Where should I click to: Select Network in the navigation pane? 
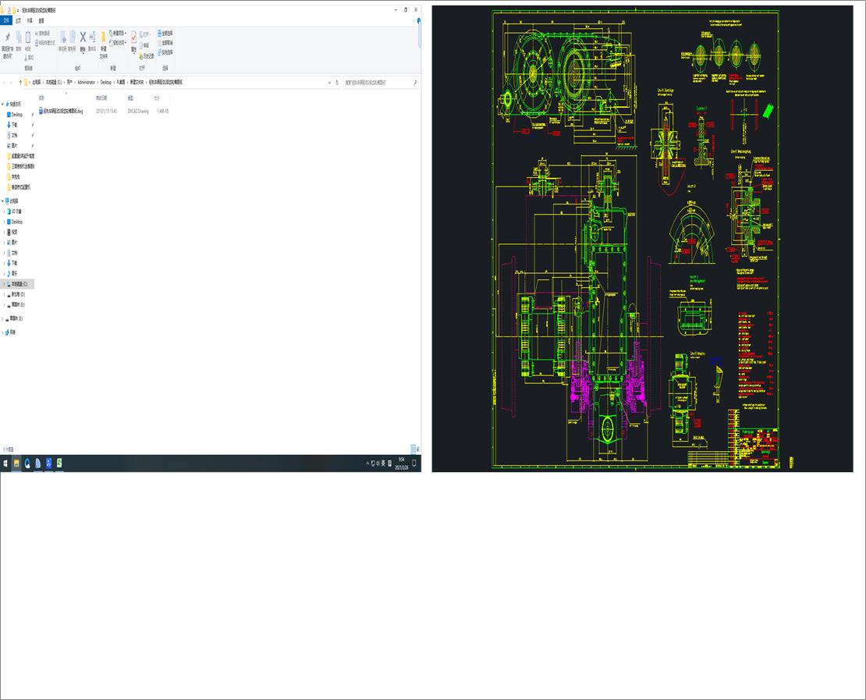click(x=10, y=332)
